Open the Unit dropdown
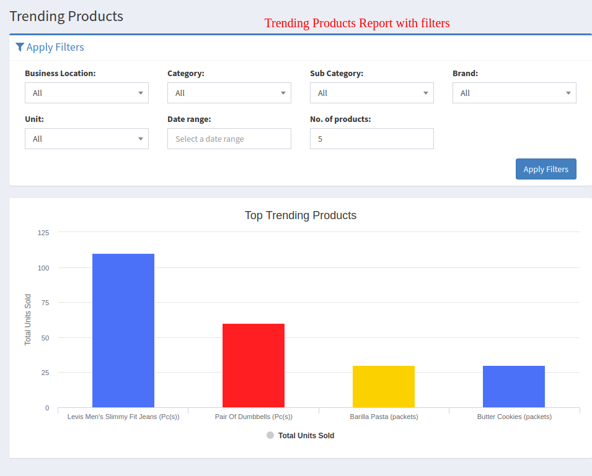The image size is (592, 476). point(87,139)
